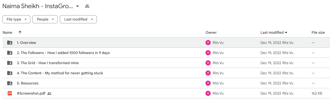Open the 5. Resources folder name

28,83
